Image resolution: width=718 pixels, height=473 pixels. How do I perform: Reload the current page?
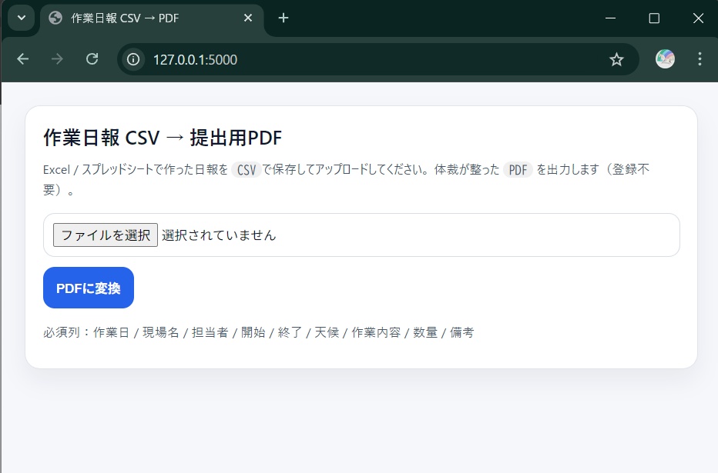point(92,59)
